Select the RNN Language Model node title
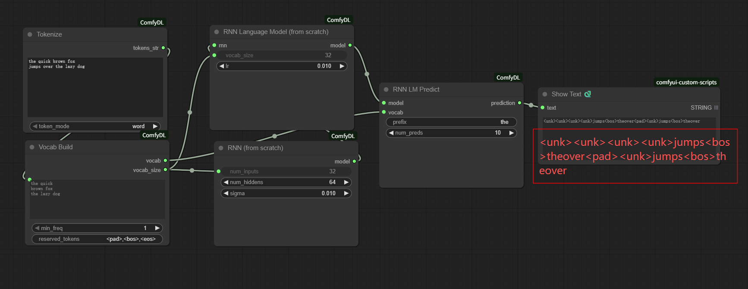Image resolution: width=748 pixels, height=289 pixels. 276,32
